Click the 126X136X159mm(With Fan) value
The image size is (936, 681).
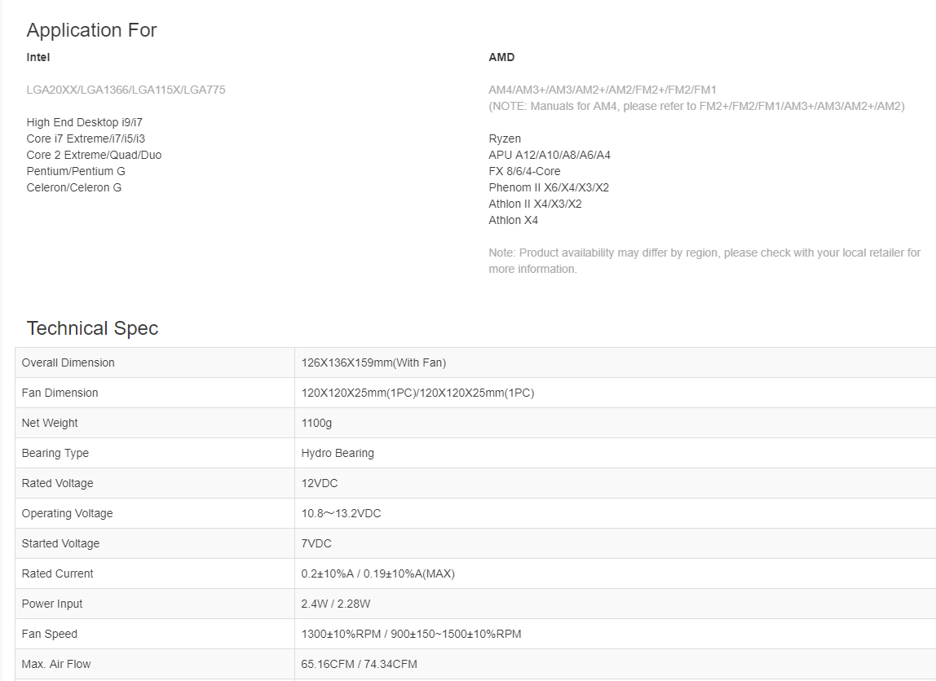pos(373,362)
